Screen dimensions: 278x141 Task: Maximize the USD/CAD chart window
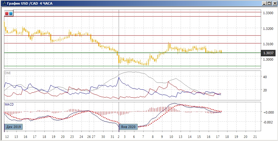click(269, 3)
